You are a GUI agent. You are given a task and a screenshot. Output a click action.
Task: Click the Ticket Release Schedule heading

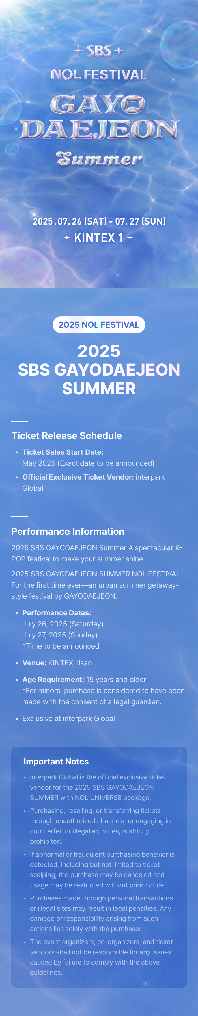[66, 436]
